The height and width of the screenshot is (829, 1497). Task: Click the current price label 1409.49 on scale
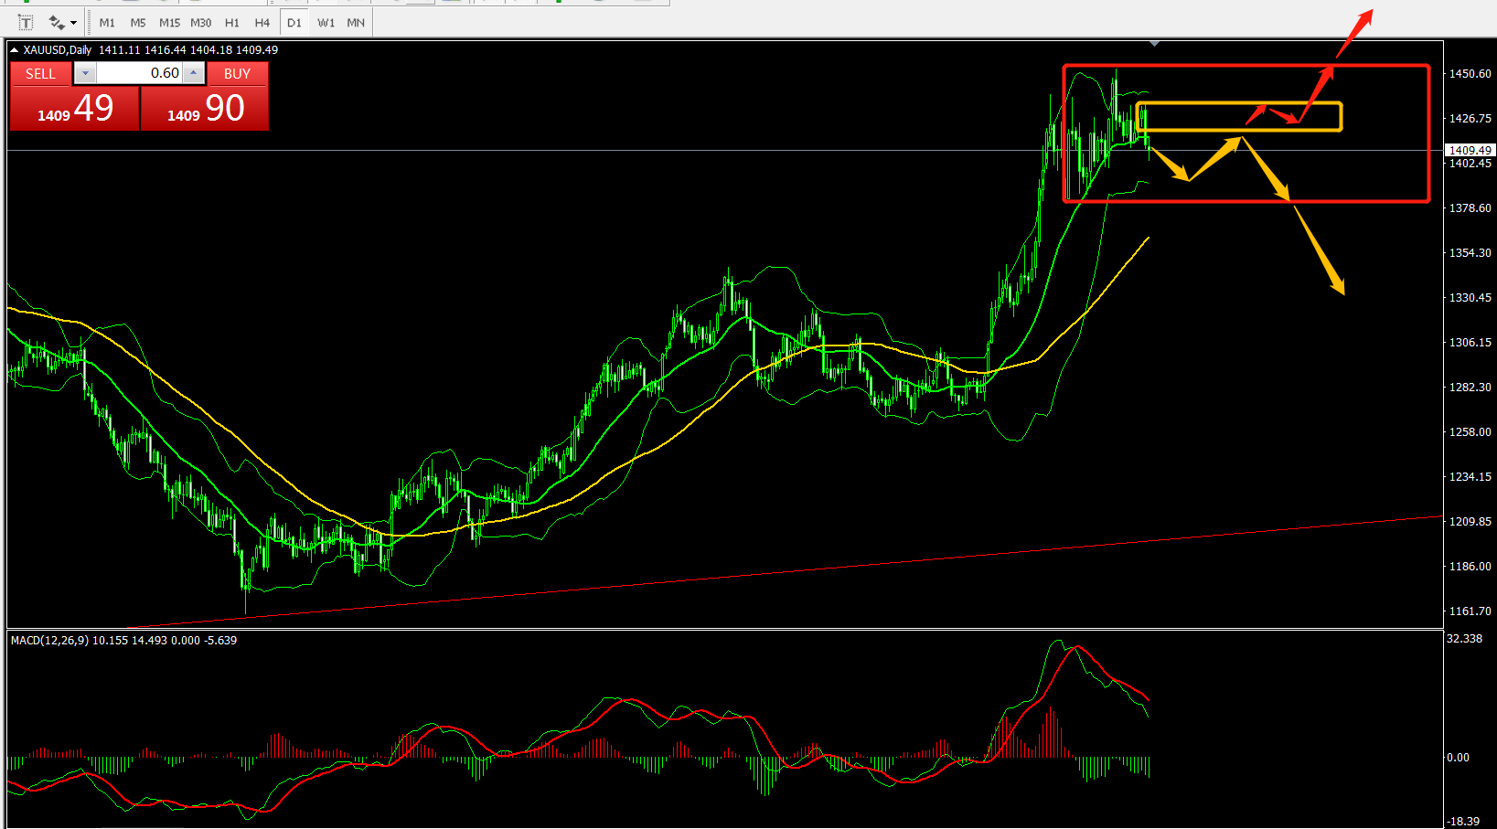click(x=1470, y=150)
